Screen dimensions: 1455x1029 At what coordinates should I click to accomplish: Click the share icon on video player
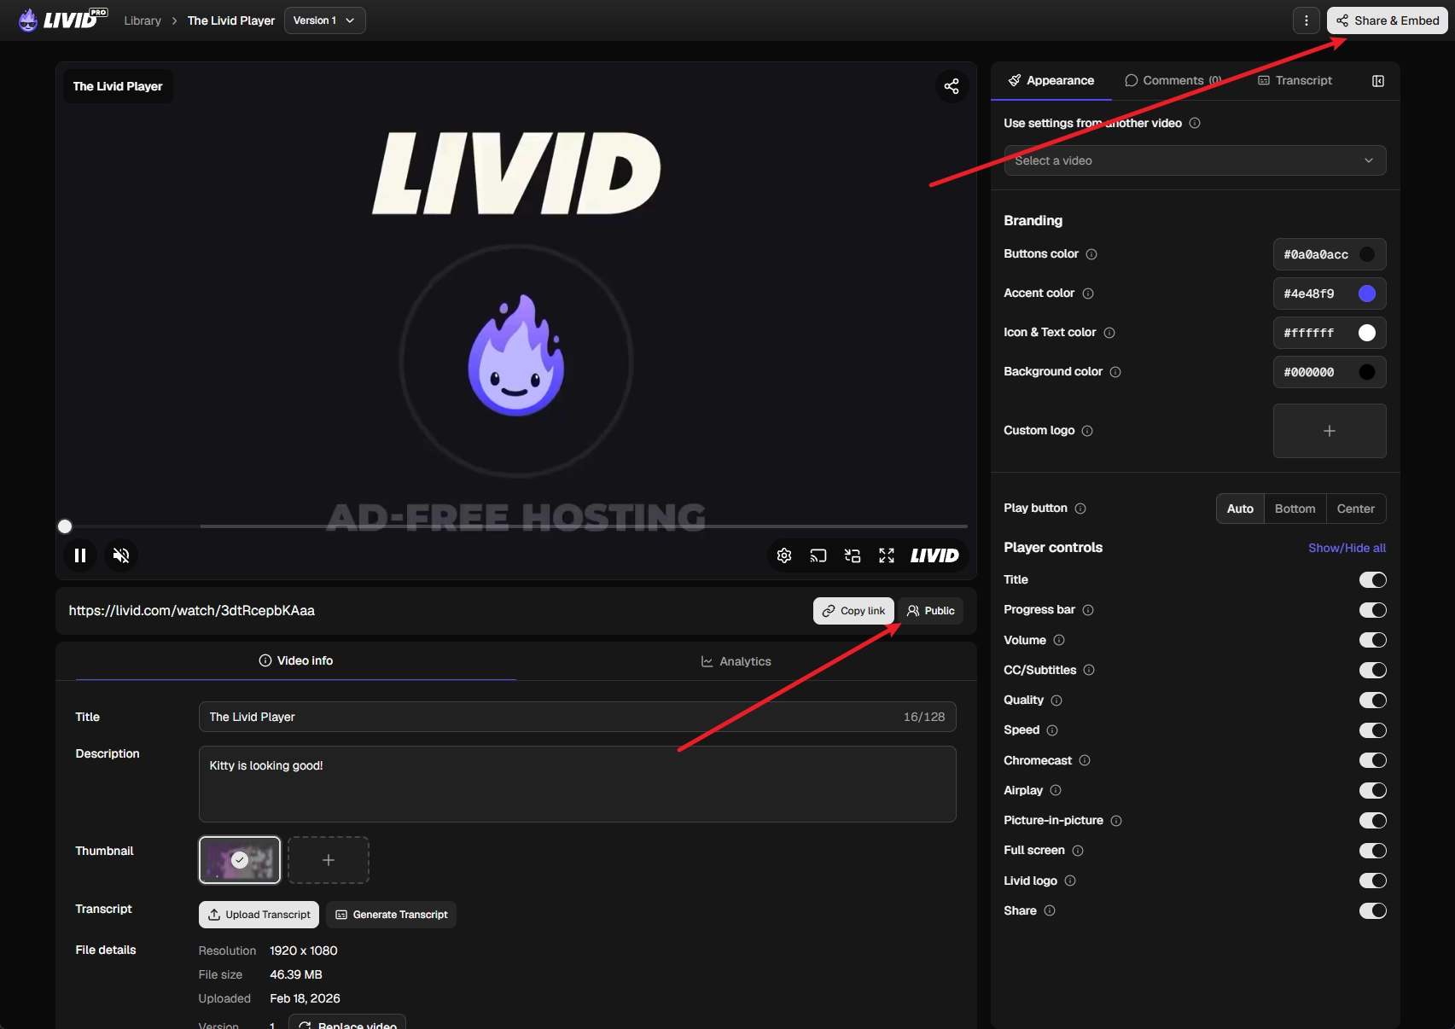952,86
